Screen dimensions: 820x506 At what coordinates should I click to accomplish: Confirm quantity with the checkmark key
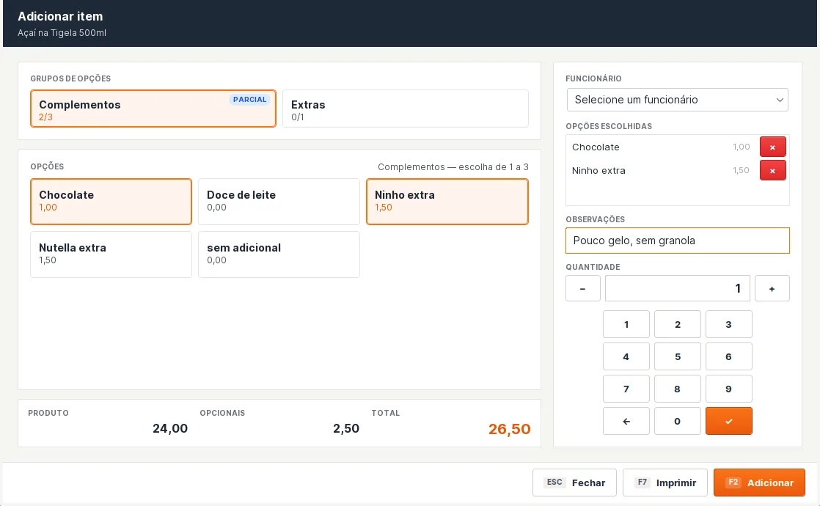[x=728, y=421]
